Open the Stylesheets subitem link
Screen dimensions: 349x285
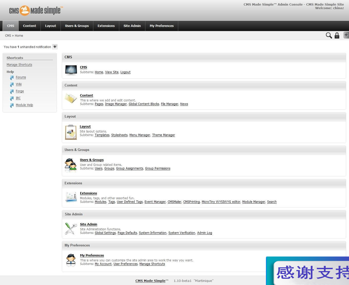[x=119, y=135]
